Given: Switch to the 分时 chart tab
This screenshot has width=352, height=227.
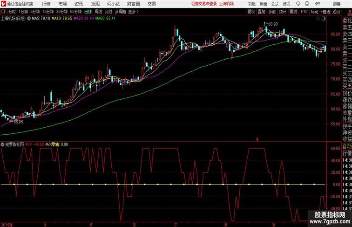Looking at the screenshot, I should pos(12,12).
